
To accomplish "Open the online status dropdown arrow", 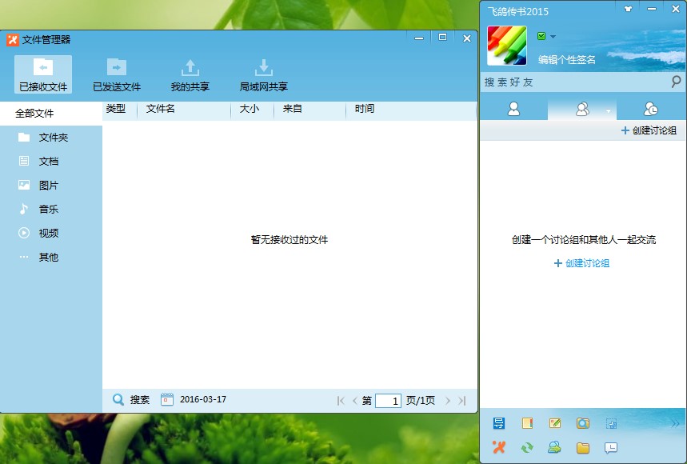I will 551,35.
